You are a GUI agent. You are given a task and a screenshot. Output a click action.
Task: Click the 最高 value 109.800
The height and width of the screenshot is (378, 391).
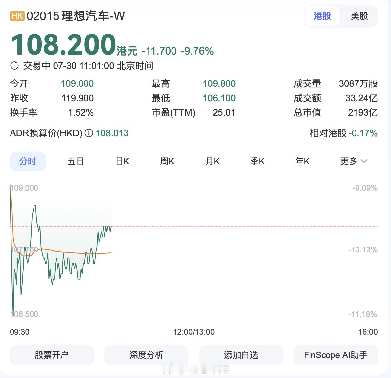click(219, 83)
